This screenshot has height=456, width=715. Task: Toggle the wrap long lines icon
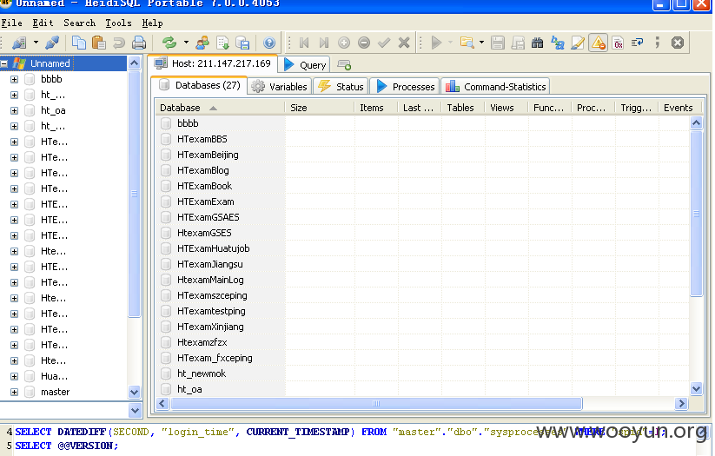[638, 43]
